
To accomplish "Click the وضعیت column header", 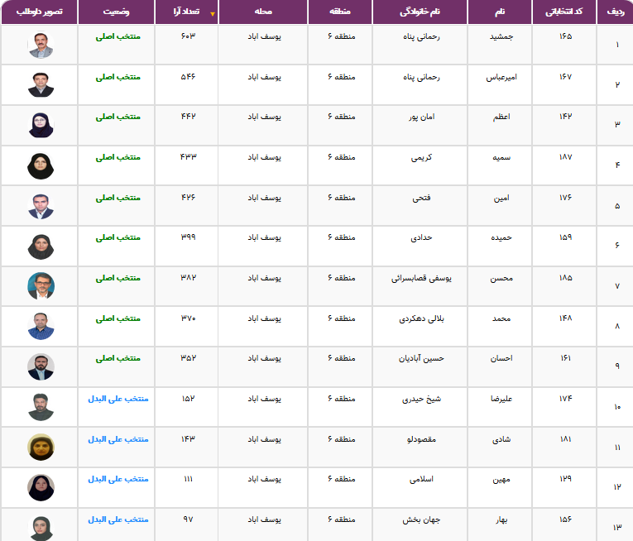I will [117, 12].
